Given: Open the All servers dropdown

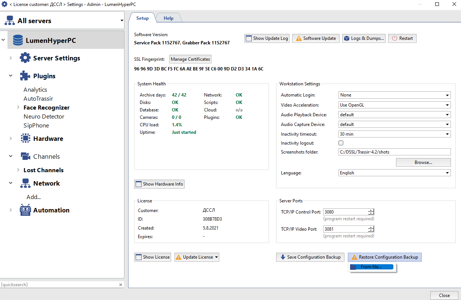Looking at the screenshot, I should [121, 21].
